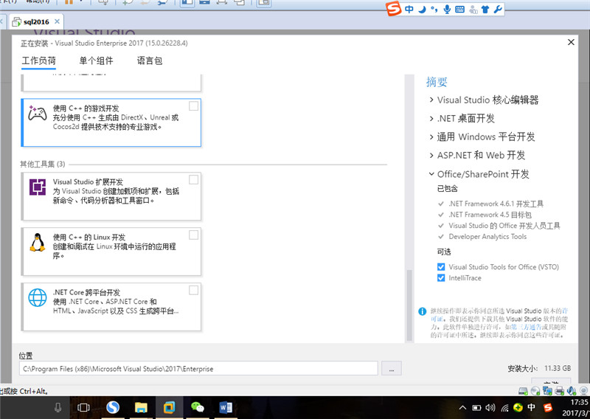Expand ASP.NET 和 Web 开发 in the summary
Image resolution: width=590 pixels, height=419 pixels.
point(431,155)
